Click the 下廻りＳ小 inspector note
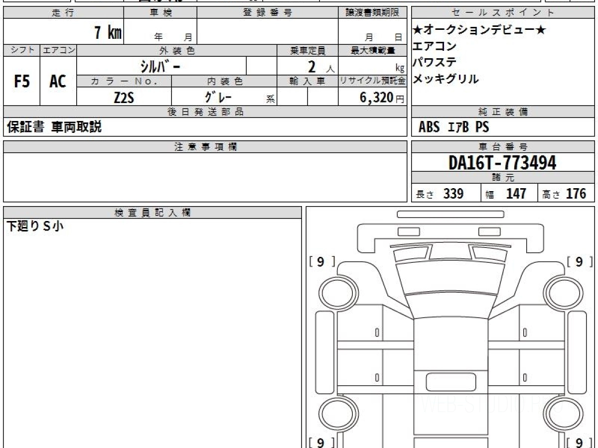Image resolution: width=598 pixels, height=448 pixels. click(35, 226)
